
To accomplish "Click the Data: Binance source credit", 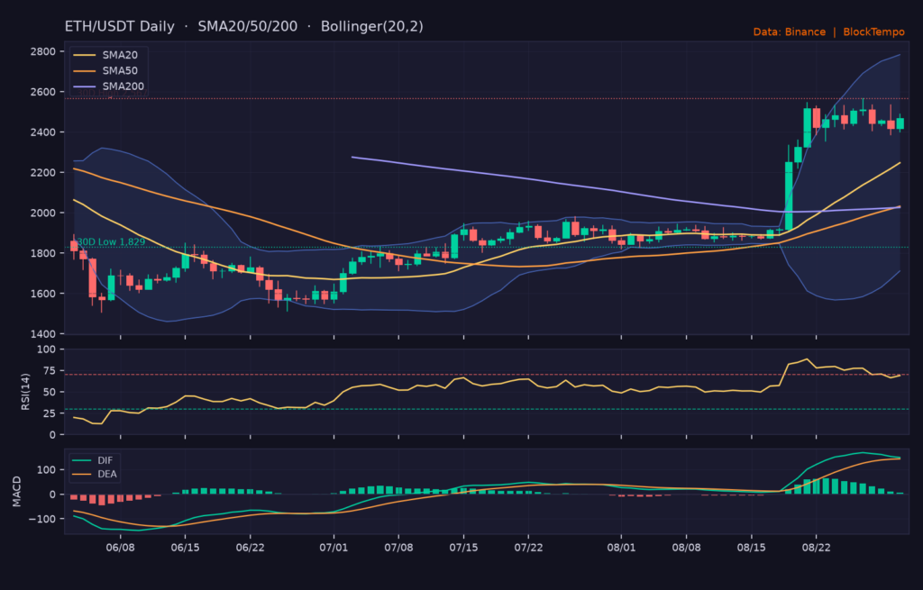I will [790, 32].
